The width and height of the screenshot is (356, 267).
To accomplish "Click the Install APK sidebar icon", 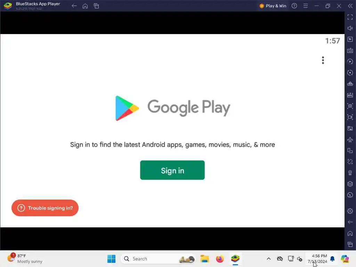I will 350,95.
